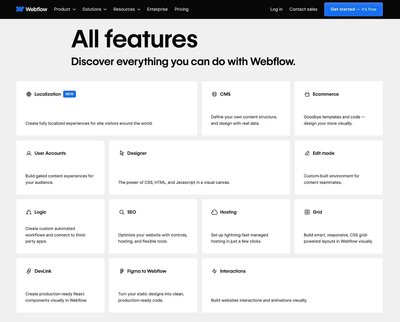Click 'Build smart, responsive, CSS grid' text
This screenshot has width=400, height=322.
pos(338,238)
